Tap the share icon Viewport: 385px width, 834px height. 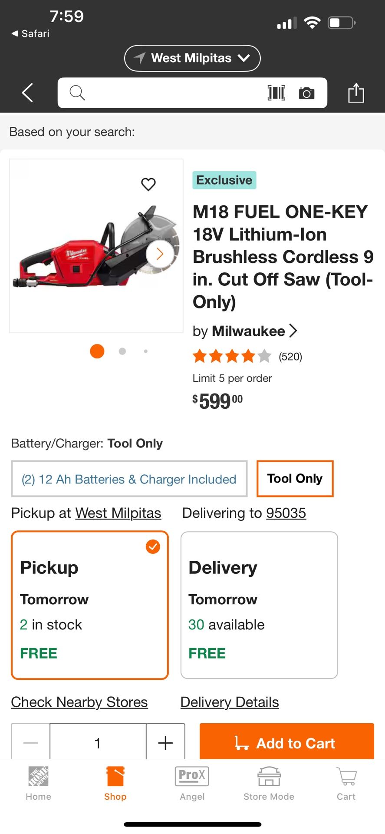356,93
